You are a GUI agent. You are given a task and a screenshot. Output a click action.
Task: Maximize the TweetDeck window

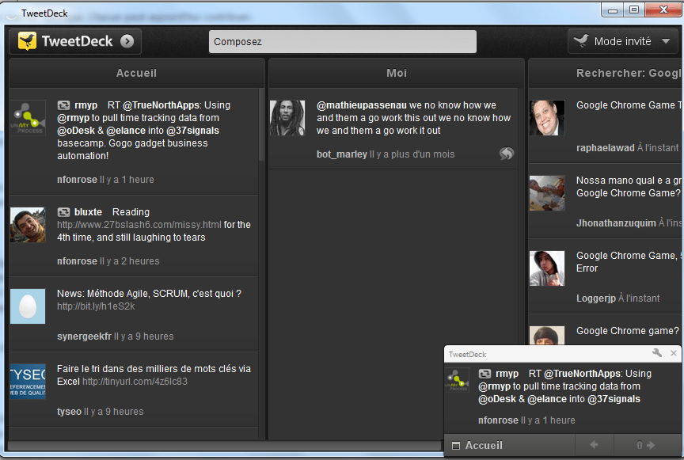634,10
